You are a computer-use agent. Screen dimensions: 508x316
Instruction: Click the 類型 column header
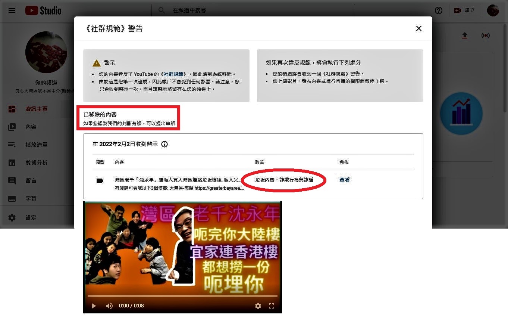(x=100, y=162)
